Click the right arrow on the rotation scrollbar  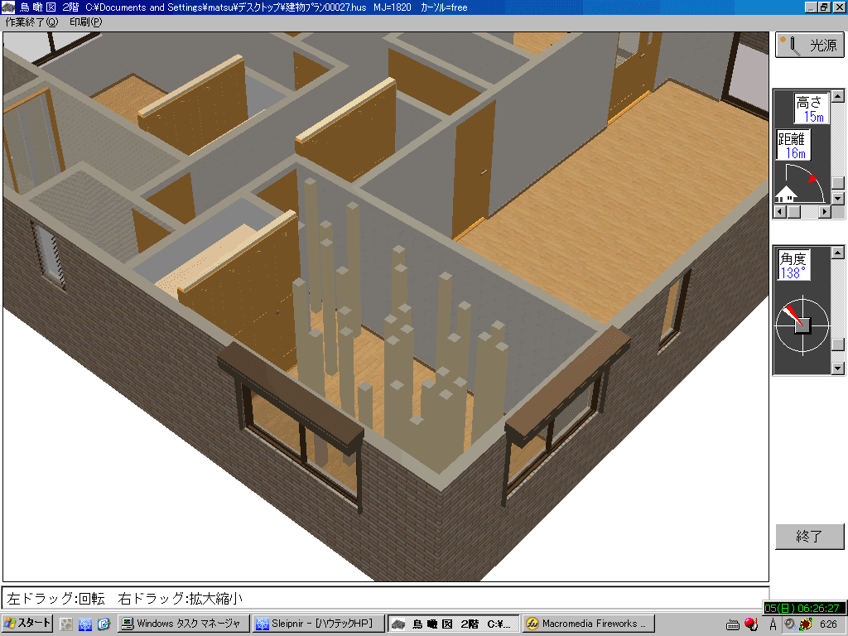coord(824,210)
